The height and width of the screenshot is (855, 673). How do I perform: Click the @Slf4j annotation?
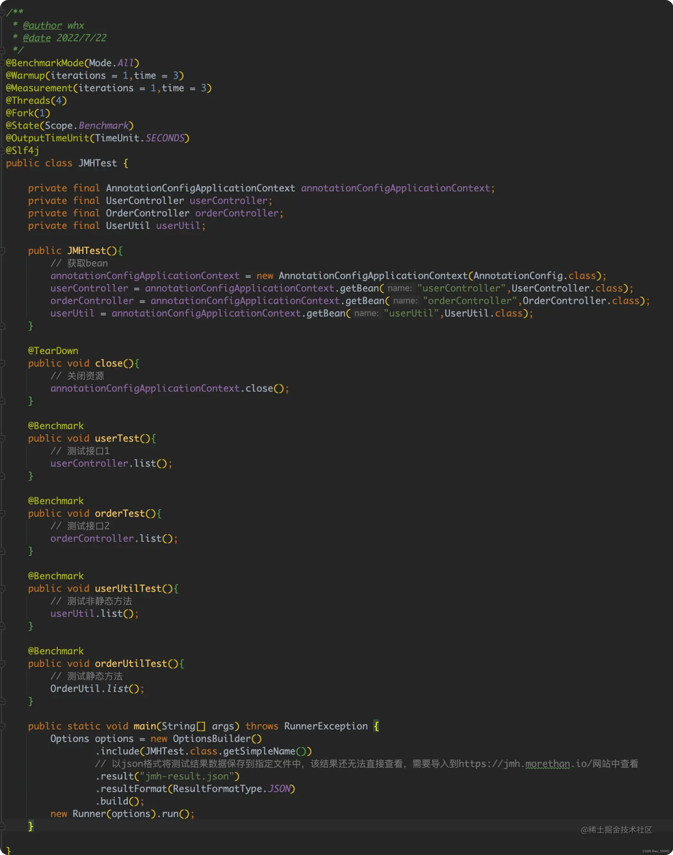(x=22, y=150)
